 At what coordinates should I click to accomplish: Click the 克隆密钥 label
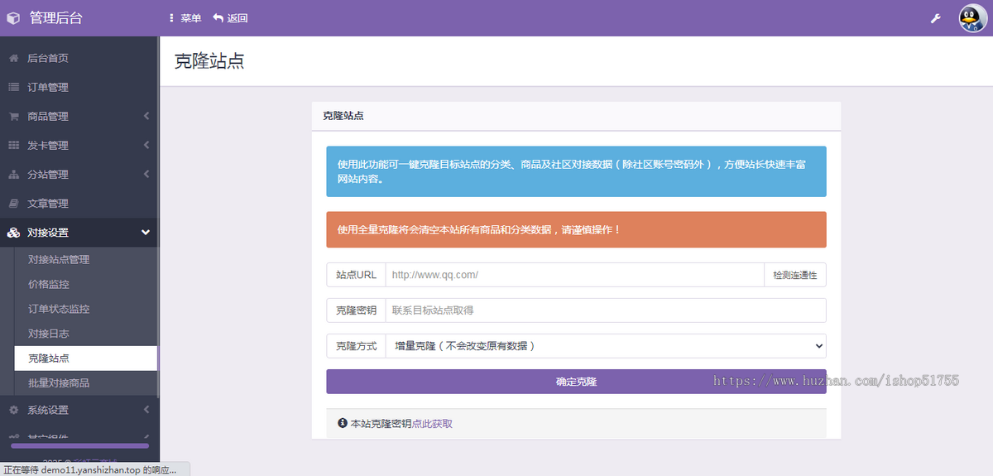click(356, 310)
